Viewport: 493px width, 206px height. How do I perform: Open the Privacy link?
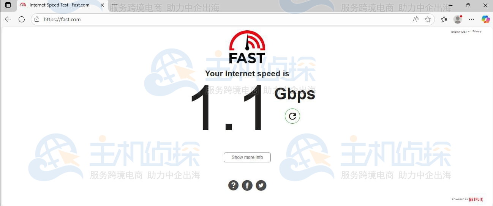(x=477, y=31)
